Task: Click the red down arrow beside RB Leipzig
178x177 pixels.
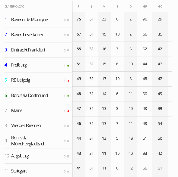Action: point(68,81)
